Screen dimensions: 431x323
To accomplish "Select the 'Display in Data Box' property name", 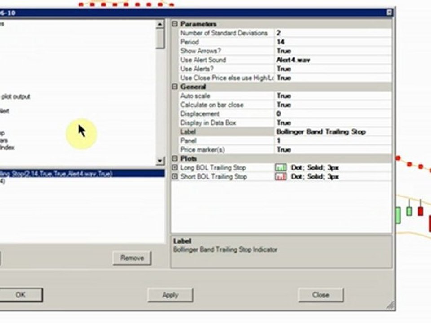I will pyautogui.click(x=208, y=122).
